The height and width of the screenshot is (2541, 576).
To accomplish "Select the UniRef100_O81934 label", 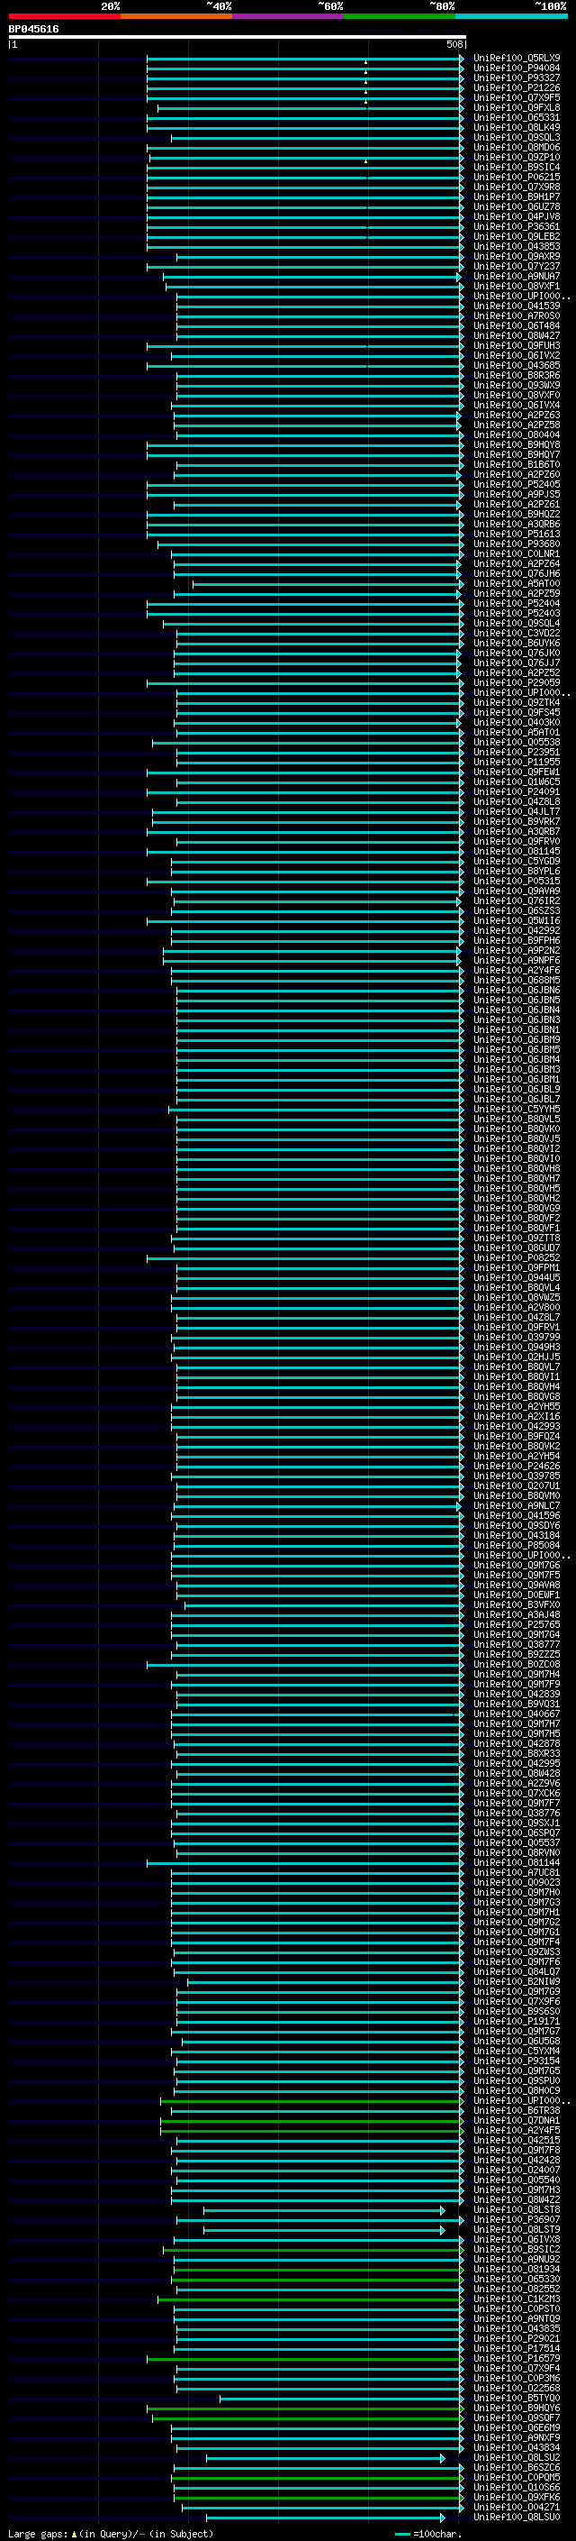I will pos(517,2269).
